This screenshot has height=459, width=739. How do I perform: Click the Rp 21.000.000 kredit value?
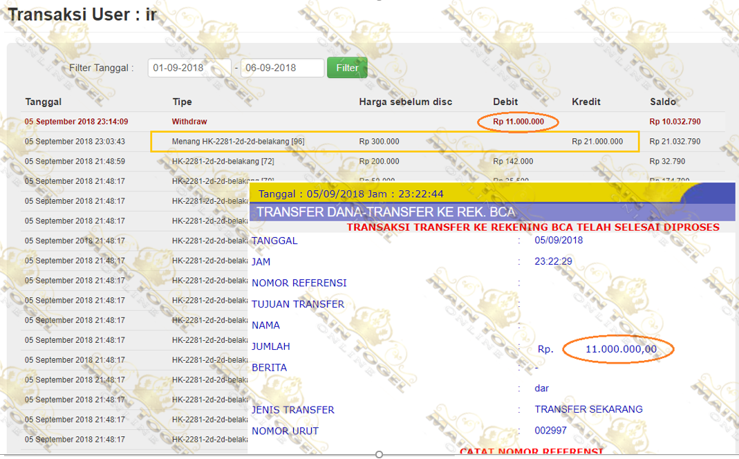tap(597, 142)
